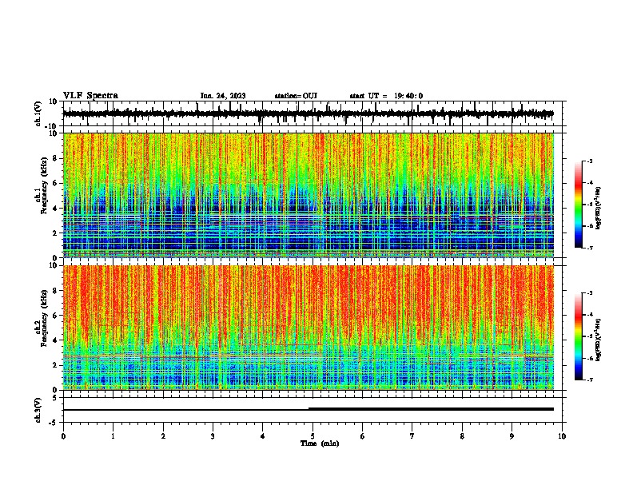633x489 pixels.
Task: Click the "ch.3(V)" axis label
Action: click(38, 410)
